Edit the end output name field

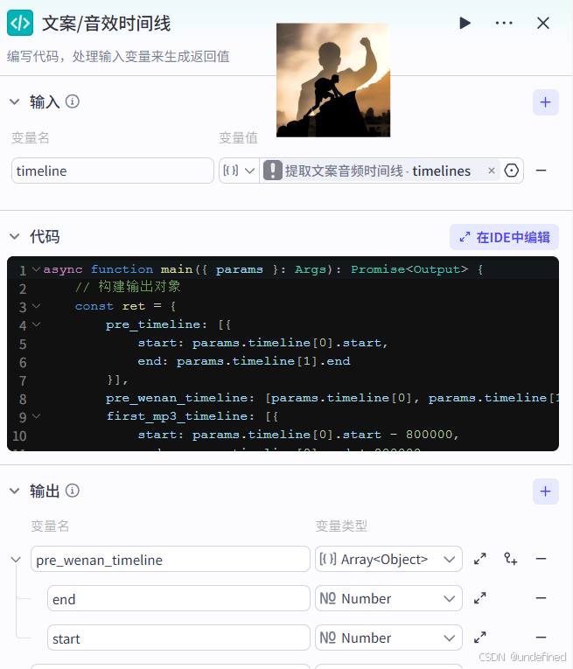coord(178,598)
